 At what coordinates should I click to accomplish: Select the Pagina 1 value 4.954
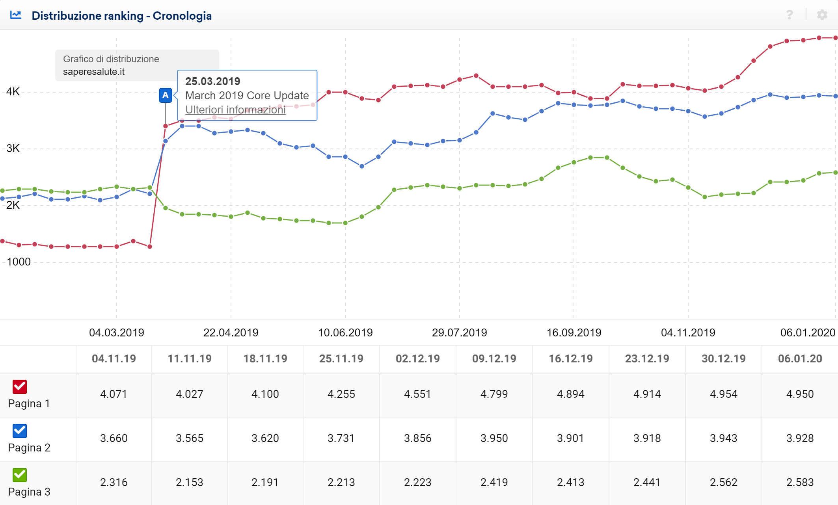tap(724, 394)
